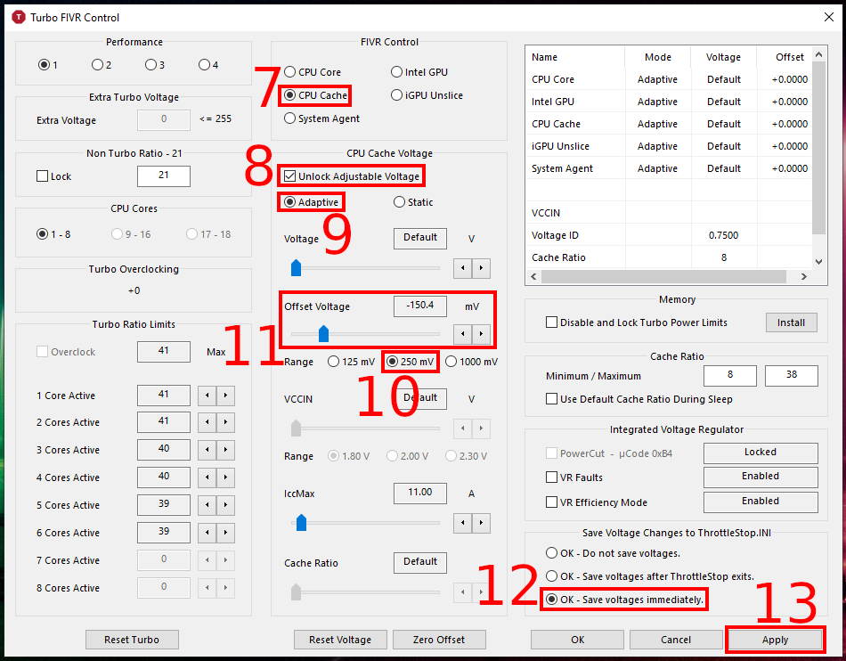Select the 1000 mV range option
Screen dimensions: 846x661
451,362
